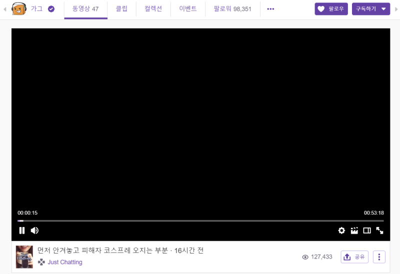Click the 팔로우 heart button
Image resolution: width=400 pixels, height=274 pixels.
coord(331,9)
